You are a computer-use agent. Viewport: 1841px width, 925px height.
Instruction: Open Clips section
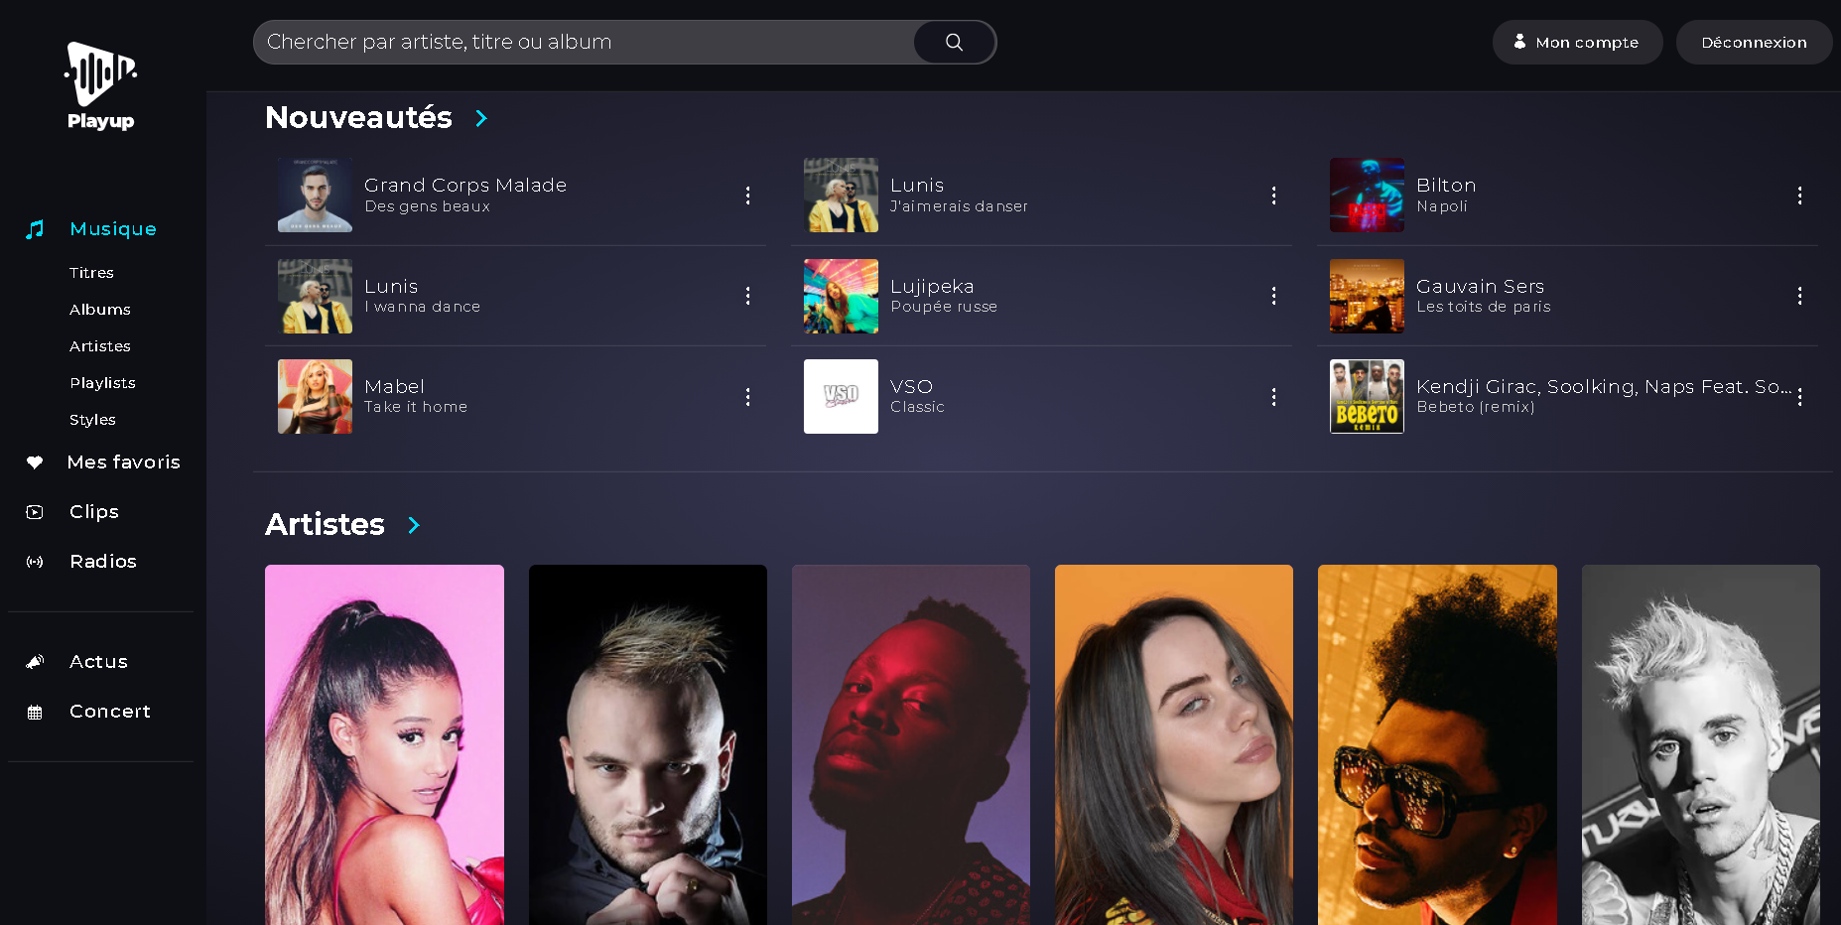(94, 512)
